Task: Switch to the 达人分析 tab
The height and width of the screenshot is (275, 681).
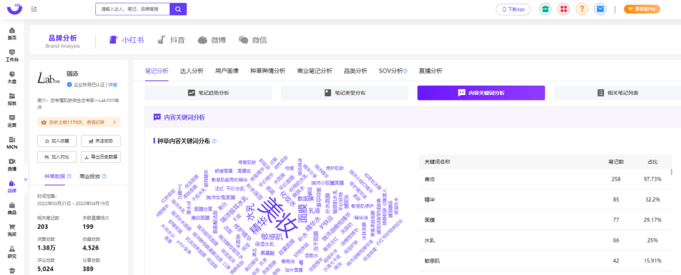Action: click(x=192, y=71)
